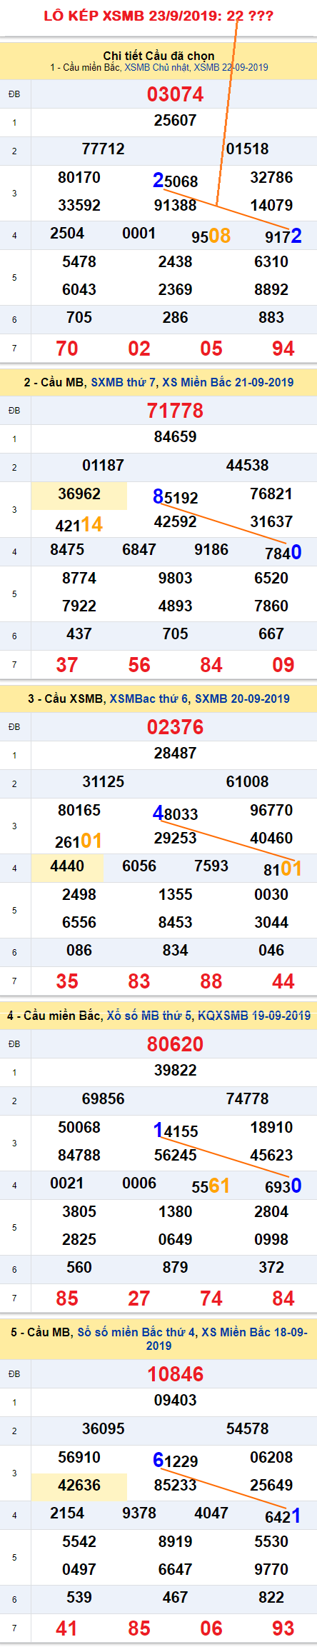Open the XSMB 22-09-2019 link
Viewport: 317px width, 1647px height.
tap(231, 68)
